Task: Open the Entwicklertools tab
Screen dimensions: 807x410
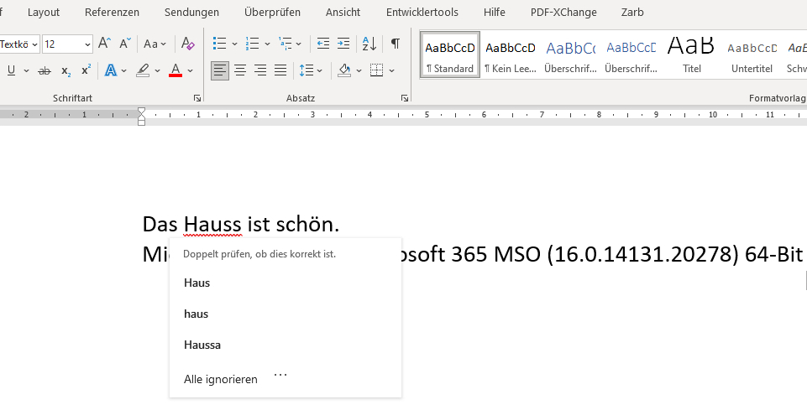Action: tap(422, 13)
